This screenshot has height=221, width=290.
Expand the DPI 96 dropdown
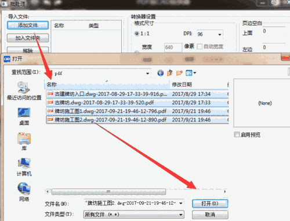point(220,34)
